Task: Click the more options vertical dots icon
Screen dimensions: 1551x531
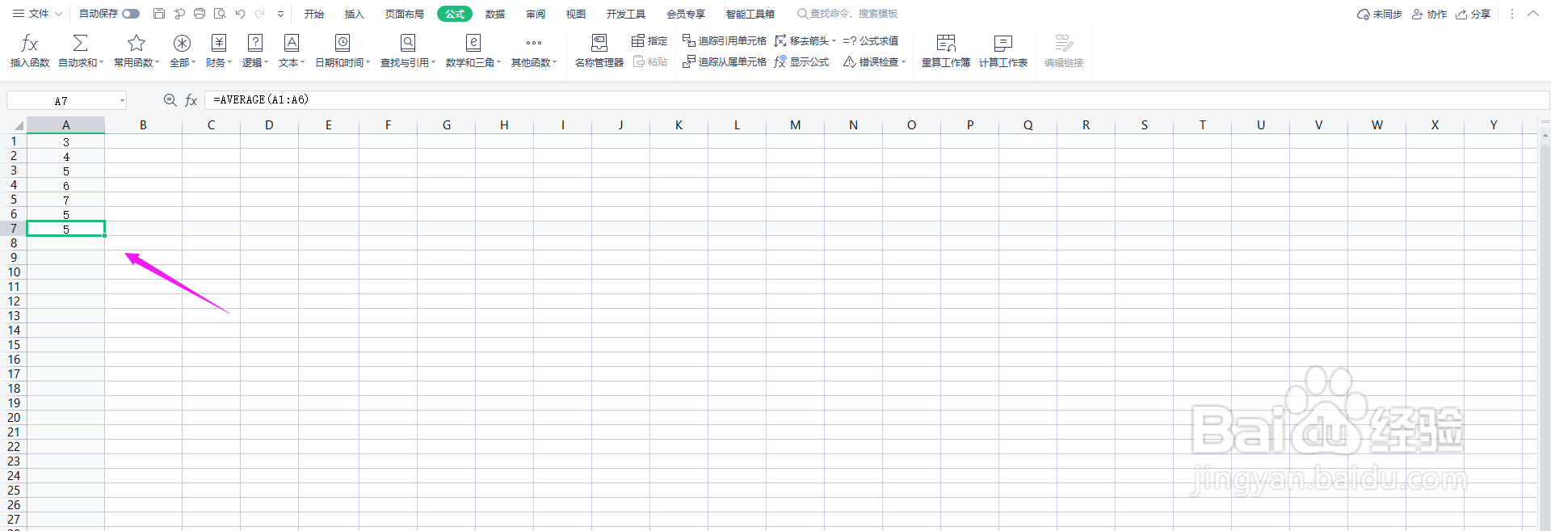Action: (1512, 14)
